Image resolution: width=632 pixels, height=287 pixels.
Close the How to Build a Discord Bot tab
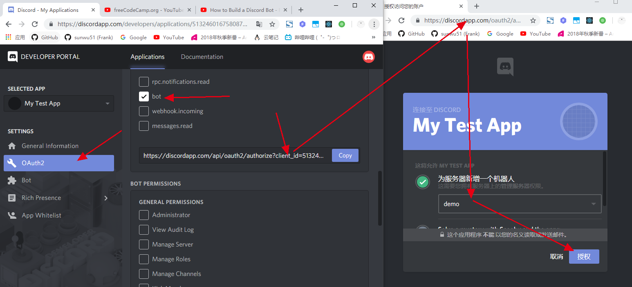[285, 10]
